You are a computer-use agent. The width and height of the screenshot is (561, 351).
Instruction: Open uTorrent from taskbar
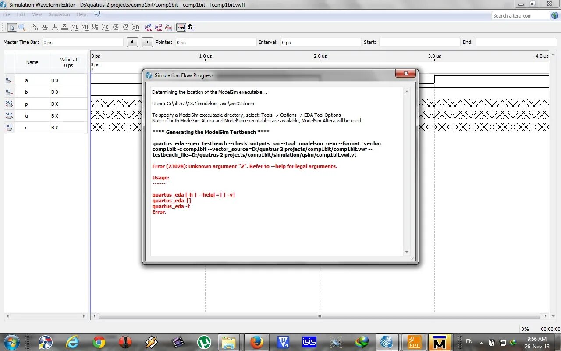tap(204, 342)
